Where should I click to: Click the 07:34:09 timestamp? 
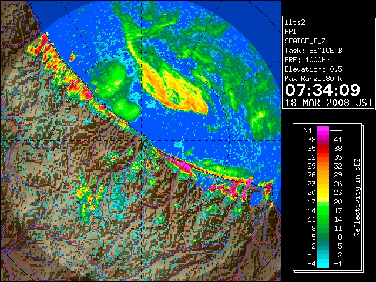pos(323,90)
